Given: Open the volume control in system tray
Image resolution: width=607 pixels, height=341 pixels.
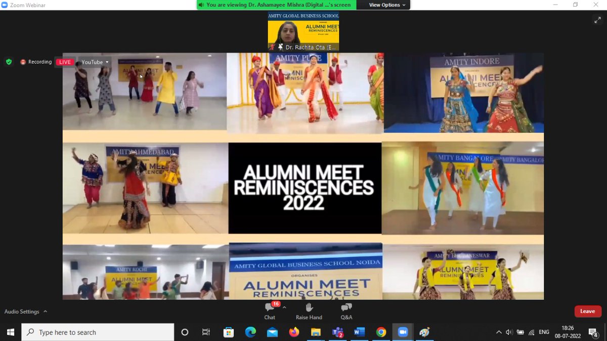Looking at the screenshot, I should click(x=509, y=332).
